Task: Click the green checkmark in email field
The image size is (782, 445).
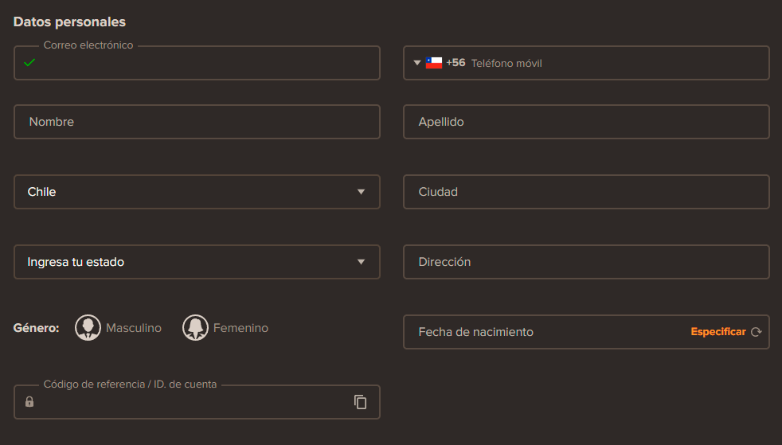Action: tap(29, 63)
